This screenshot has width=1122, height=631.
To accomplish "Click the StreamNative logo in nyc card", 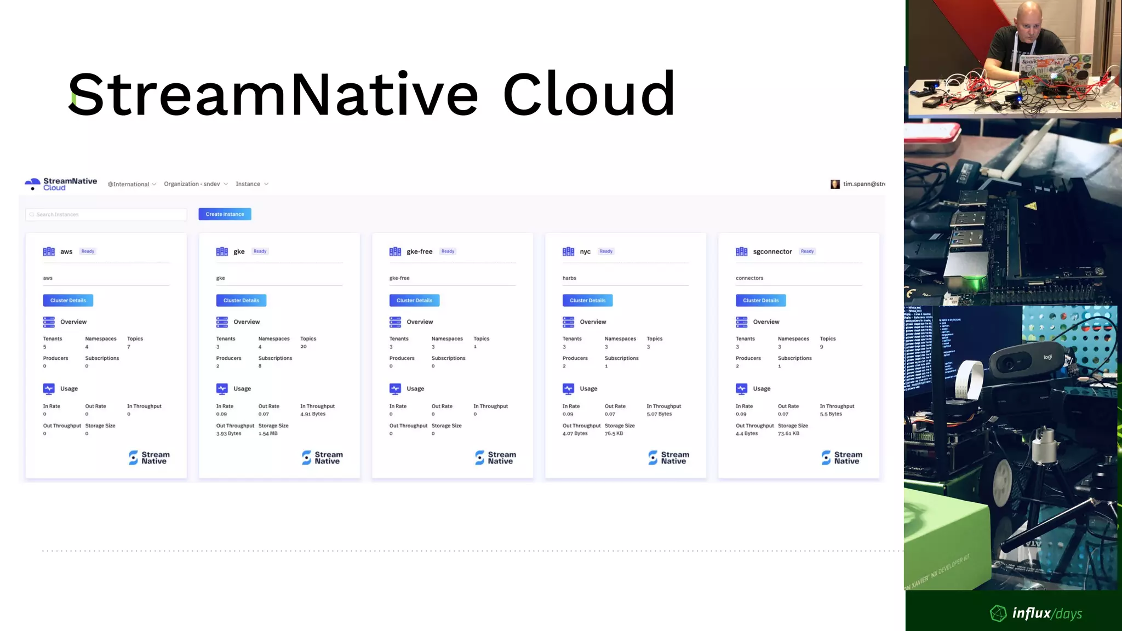I will point(668,458).
